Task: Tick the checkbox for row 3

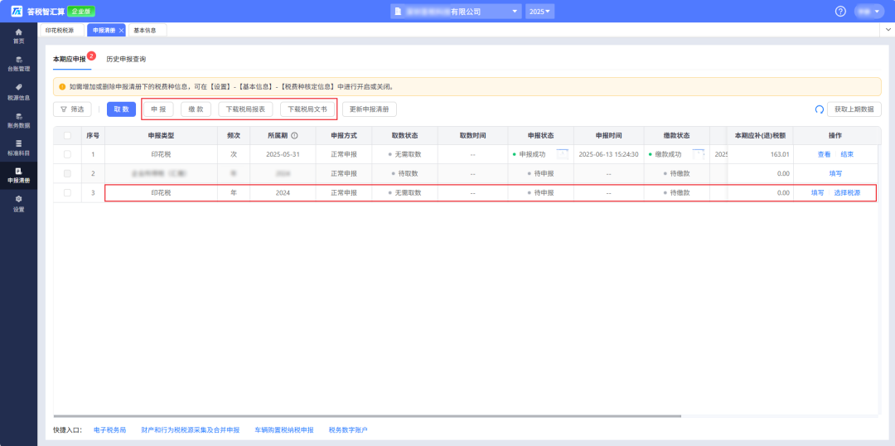Action: coord(67,193)
